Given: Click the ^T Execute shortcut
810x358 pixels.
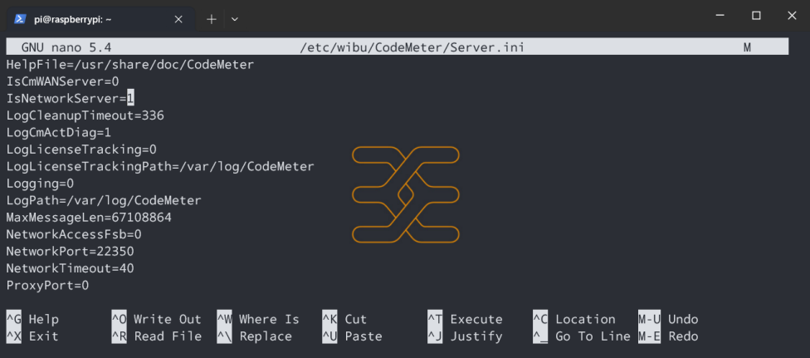Looking at the screenshot, I should [x=465, y=319].
